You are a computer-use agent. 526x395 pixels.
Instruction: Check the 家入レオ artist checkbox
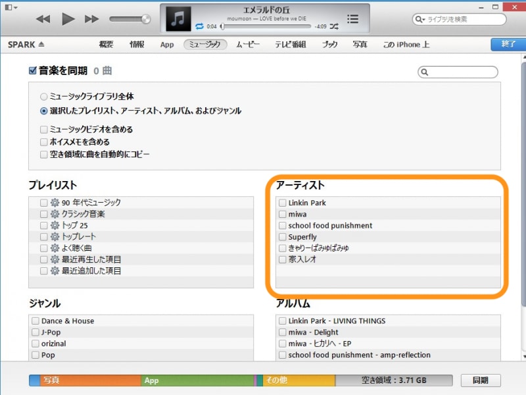pos(283,259)
